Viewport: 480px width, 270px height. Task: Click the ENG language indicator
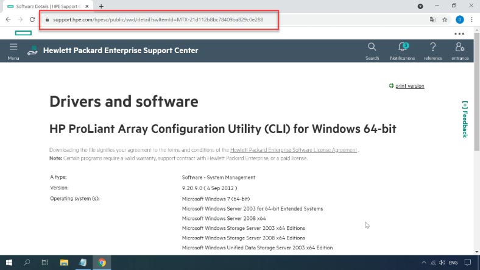pyautogui.click(x=453, y=263)
